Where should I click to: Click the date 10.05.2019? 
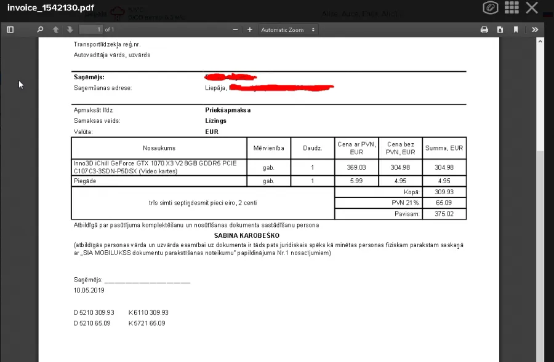[x=89, y=290]
